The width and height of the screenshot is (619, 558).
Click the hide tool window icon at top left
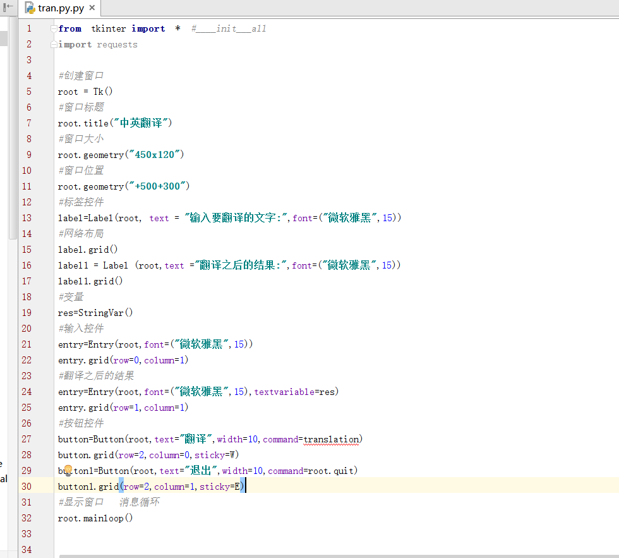8,7
